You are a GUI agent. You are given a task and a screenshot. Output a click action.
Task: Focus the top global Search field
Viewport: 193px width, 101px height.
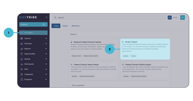[x=109, y=18]
